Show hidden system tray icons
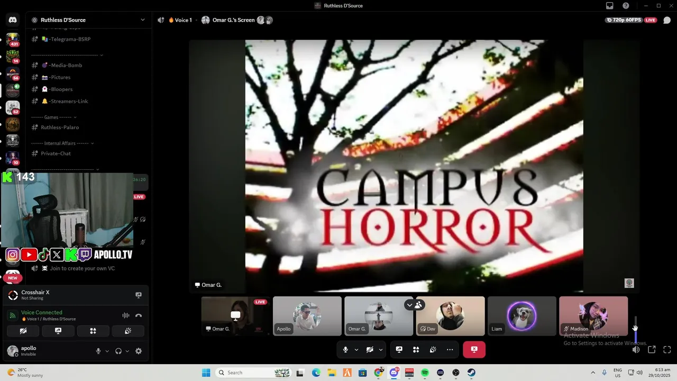The width and height of the screenshot is (677, 381). click(593, 373)
